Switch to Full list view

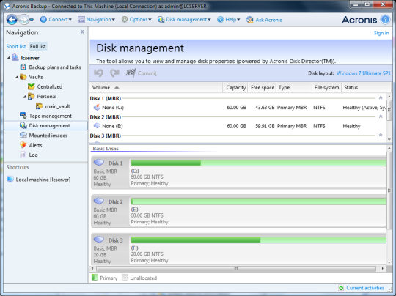click(x=38, y=46)
